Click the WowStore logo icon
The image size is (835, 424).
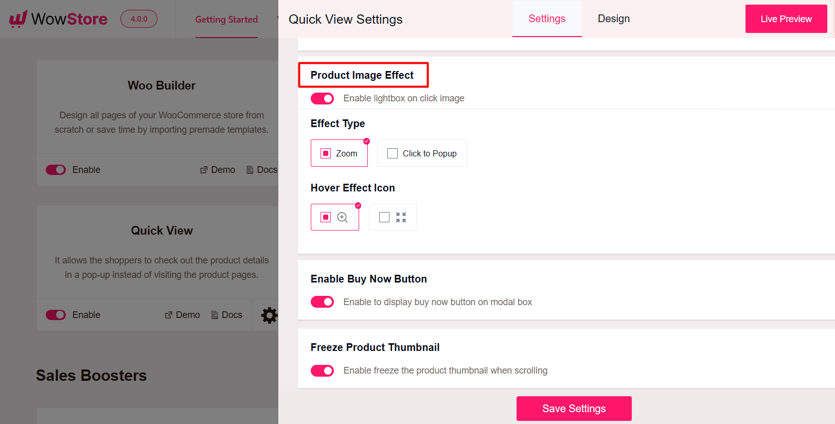(x=19, y=19)
